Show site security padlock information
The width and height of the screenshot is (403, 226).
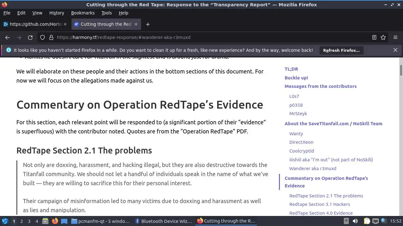click(51, 37)
